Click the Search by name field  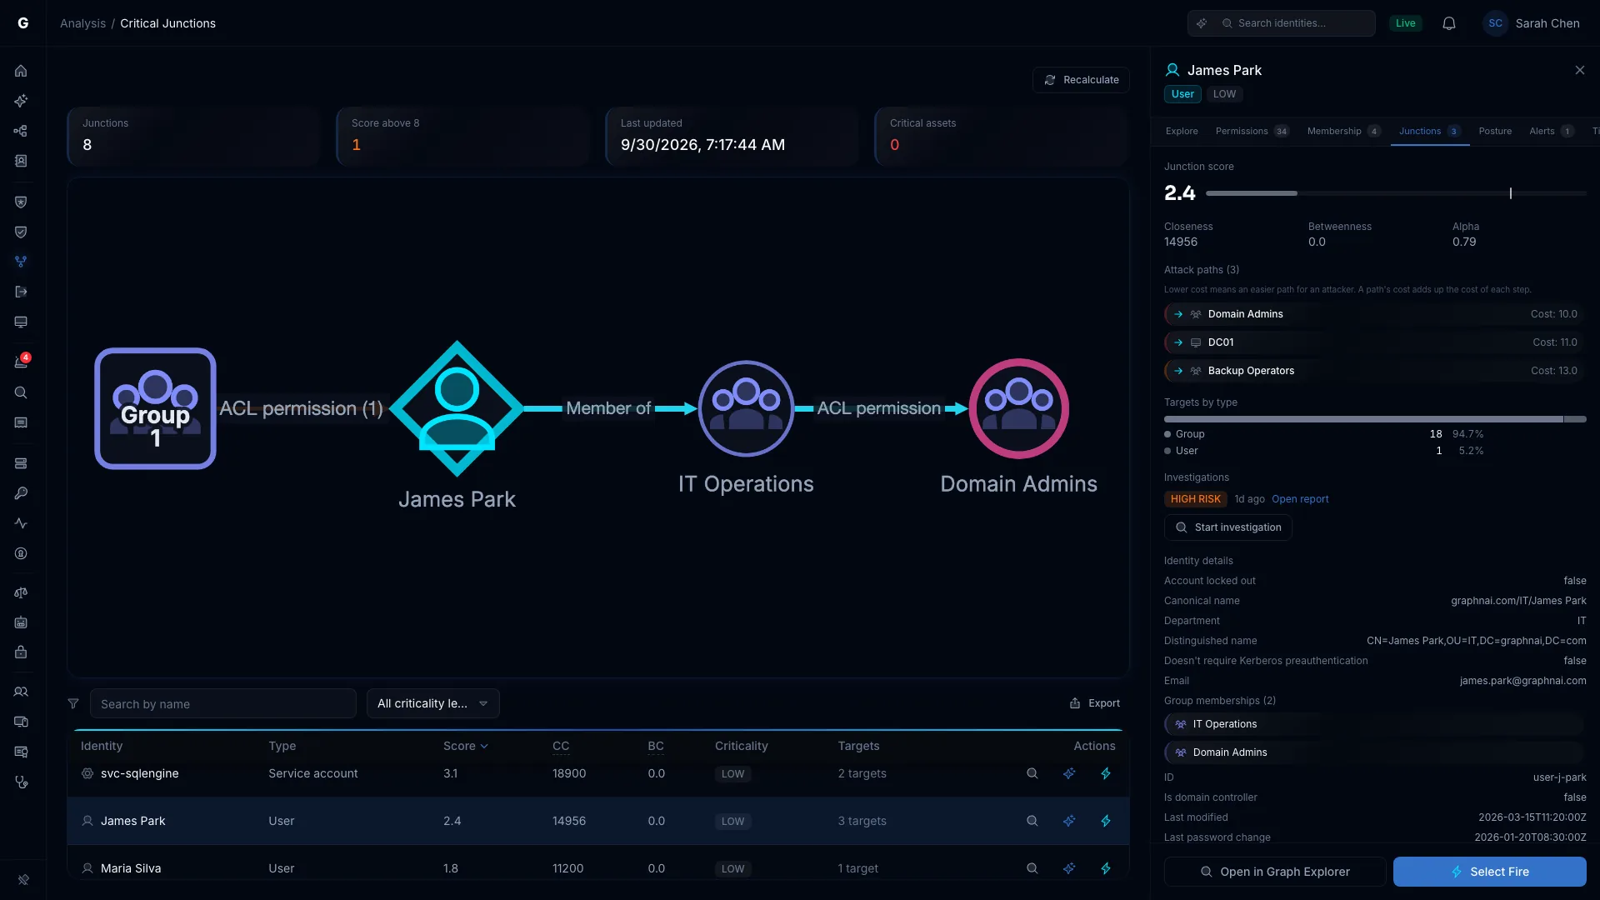(223, 703)
